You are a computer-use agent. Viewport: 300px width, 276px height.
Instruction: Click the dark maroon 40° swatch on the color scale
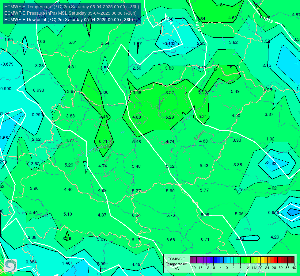293,260
